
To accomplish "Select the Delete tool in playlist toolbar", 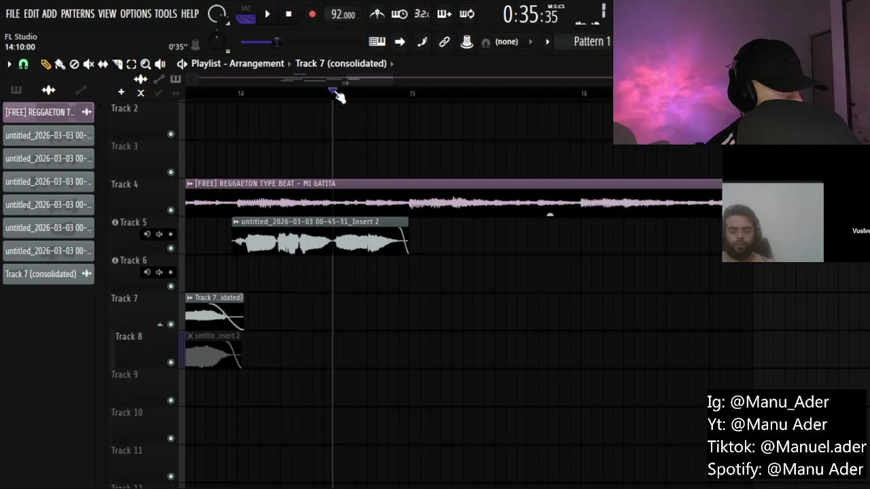I will [x=74, y=64].
